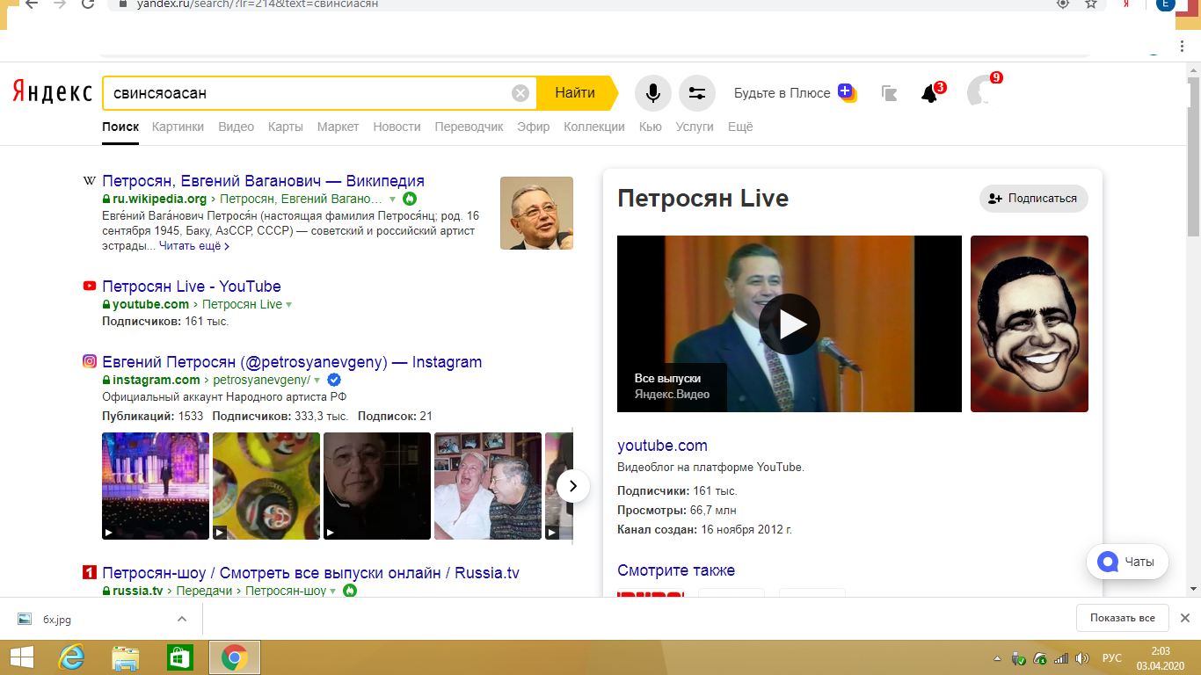Close the downloads bar
Viewport: 1201px width, 675px height.
(1185, 618)
